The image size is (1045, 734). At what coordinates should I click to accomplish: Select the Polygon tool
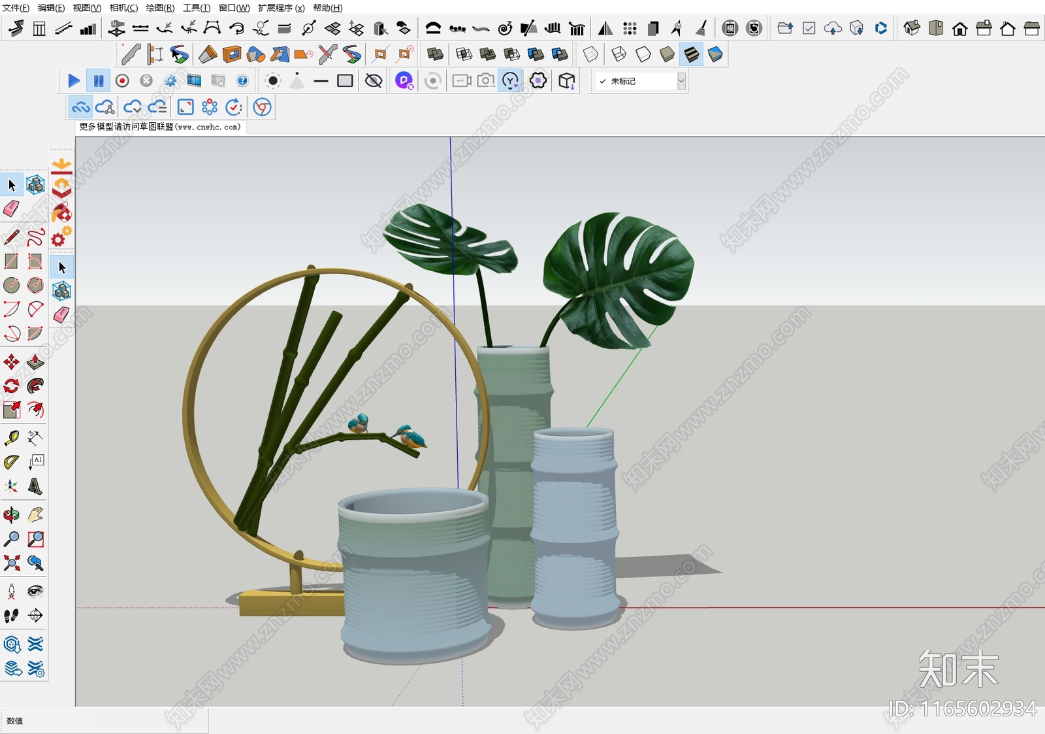point(35,285)
